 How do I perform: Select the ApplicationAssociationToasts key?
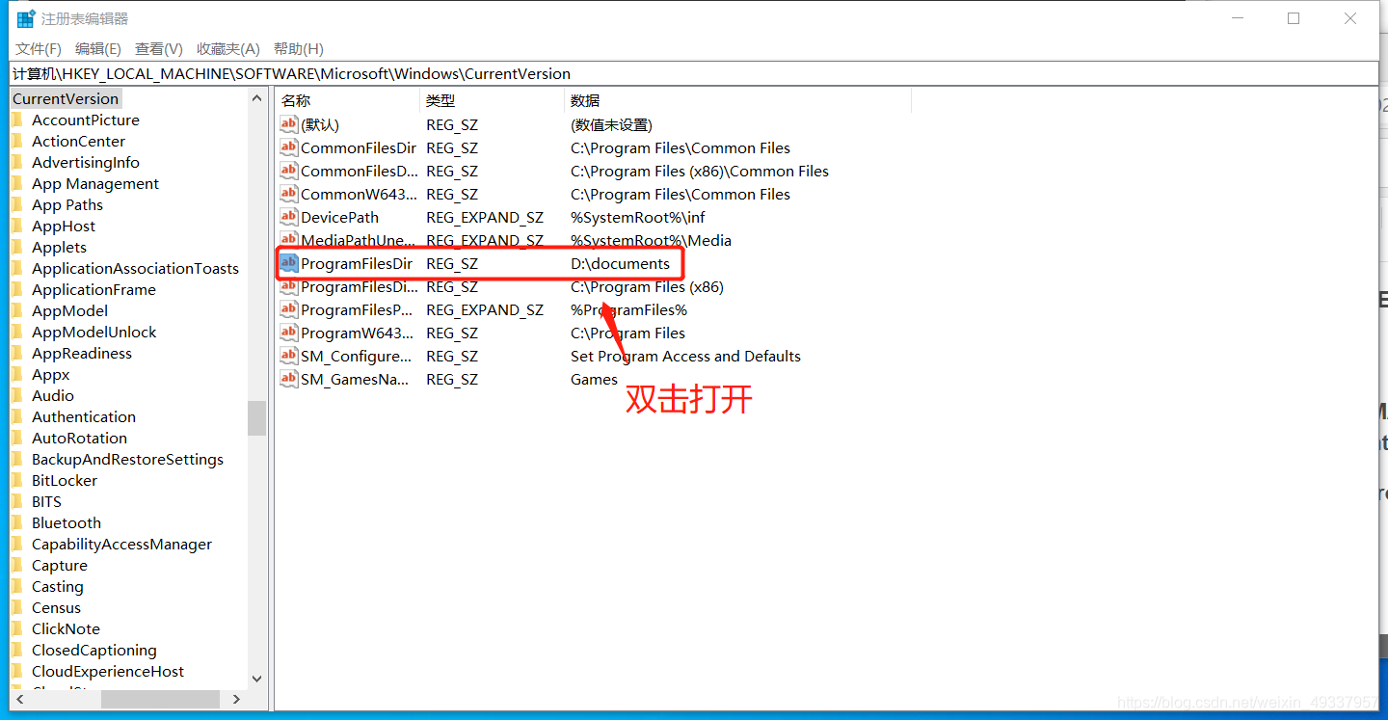tap(135, 269)
